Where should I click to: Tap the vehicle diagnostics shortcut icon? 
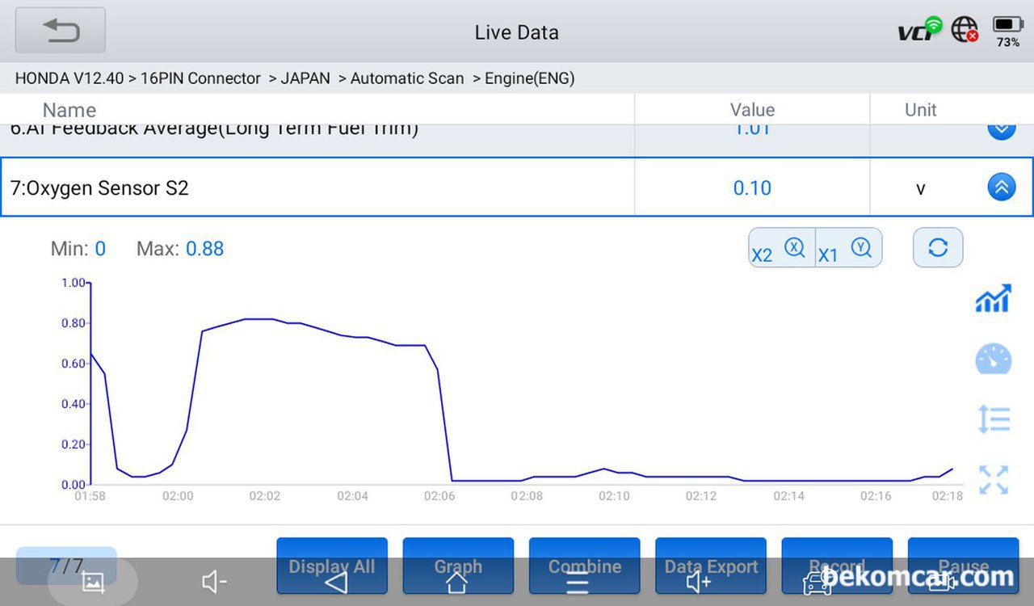[x=818, y=582]
